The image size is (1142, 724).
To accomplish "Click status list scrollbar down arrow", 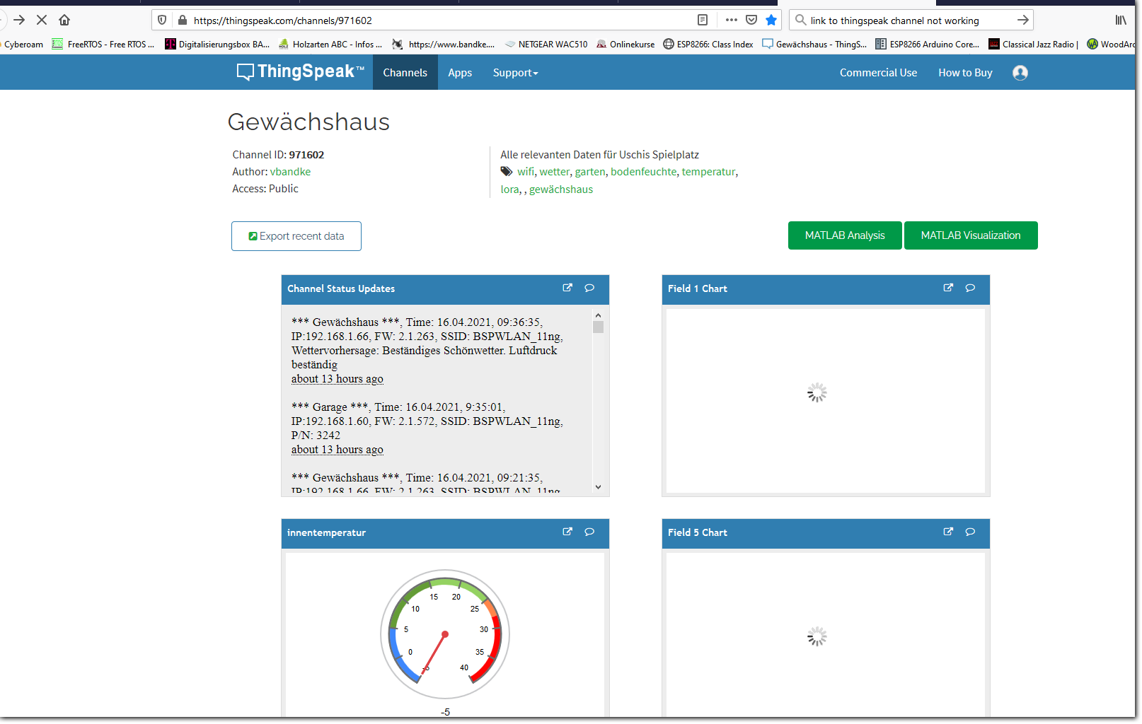I will (598, 486).
